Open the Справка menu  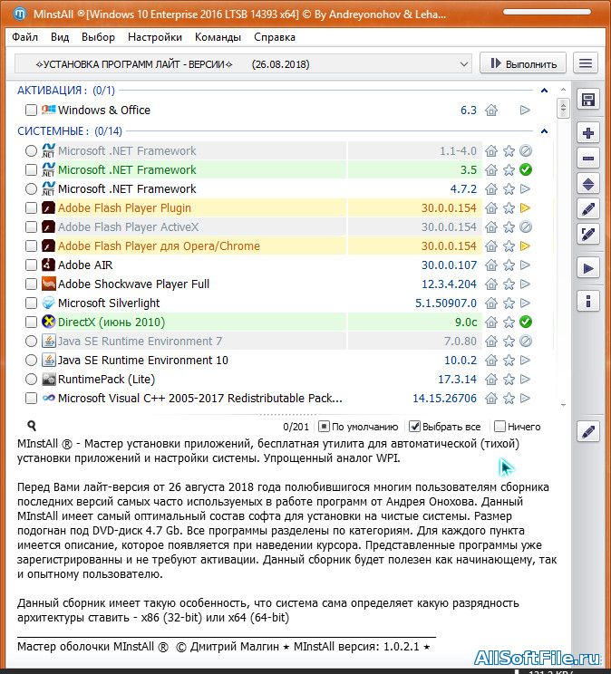pos(275,37)
